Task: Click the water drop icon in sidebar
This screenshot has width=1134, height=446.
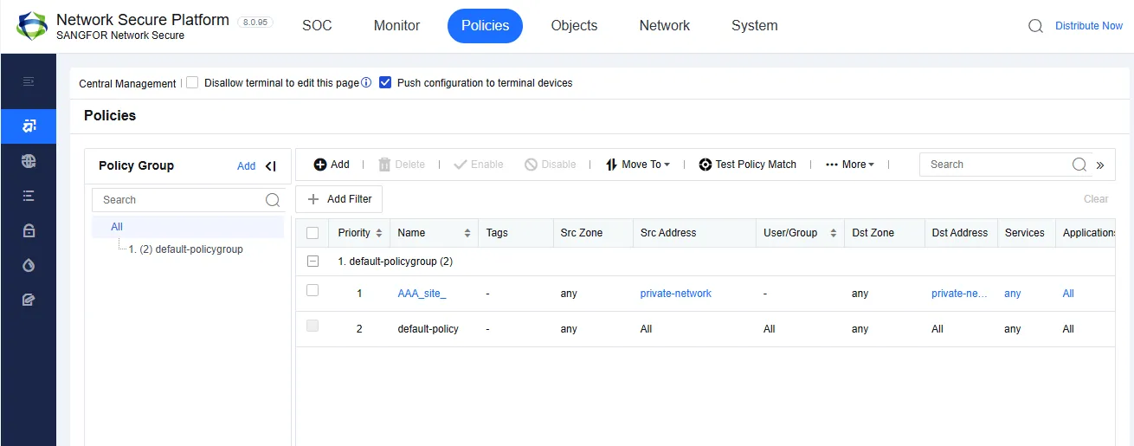Action: (x=29, y=265)
